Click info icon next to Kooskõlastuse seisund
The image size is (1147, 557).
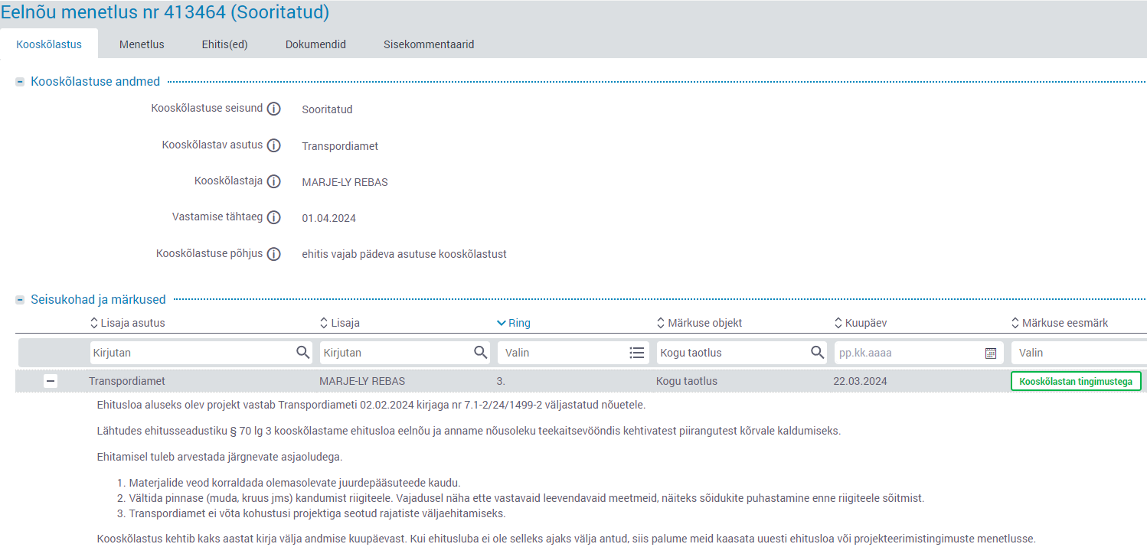tap(273, 109)
